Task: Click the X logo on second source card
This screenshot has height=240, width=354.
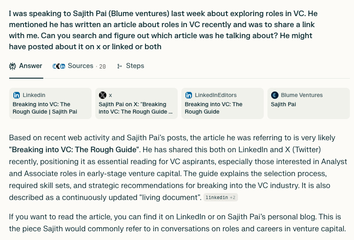Action: [x=103, y=95]
